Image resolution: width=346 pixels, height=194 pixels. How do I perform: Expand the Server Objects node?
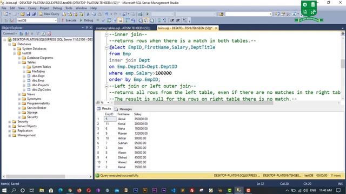pos(10,126)
